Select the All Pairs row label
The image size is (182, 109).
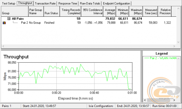18,19
